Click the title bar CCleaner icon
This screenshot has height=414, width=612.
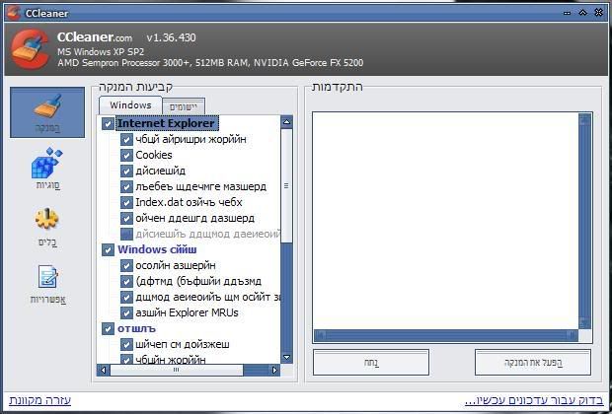pyautogui.click(x=14, y=13)
